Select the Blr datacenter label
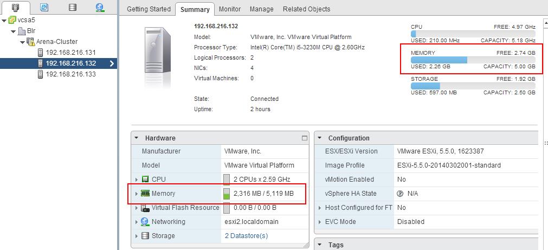This screenshot has width=548, height=250. (31, 31)
